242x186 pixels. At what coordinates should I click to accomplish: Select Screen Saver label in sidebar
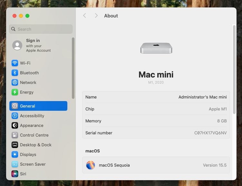click(33, 164)
